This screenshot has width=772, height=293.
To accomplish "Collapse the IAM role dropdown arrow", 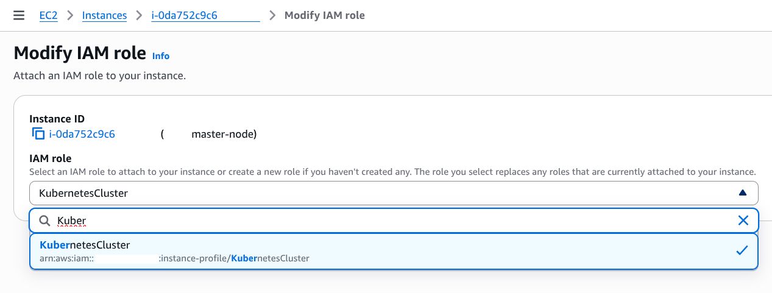I will [742, 193].
